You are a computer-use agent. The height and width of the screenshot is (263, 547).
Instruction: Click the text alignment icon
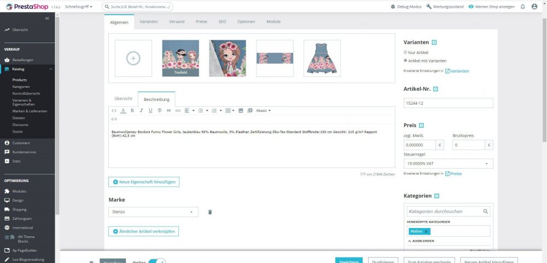[x=187, y=111]
